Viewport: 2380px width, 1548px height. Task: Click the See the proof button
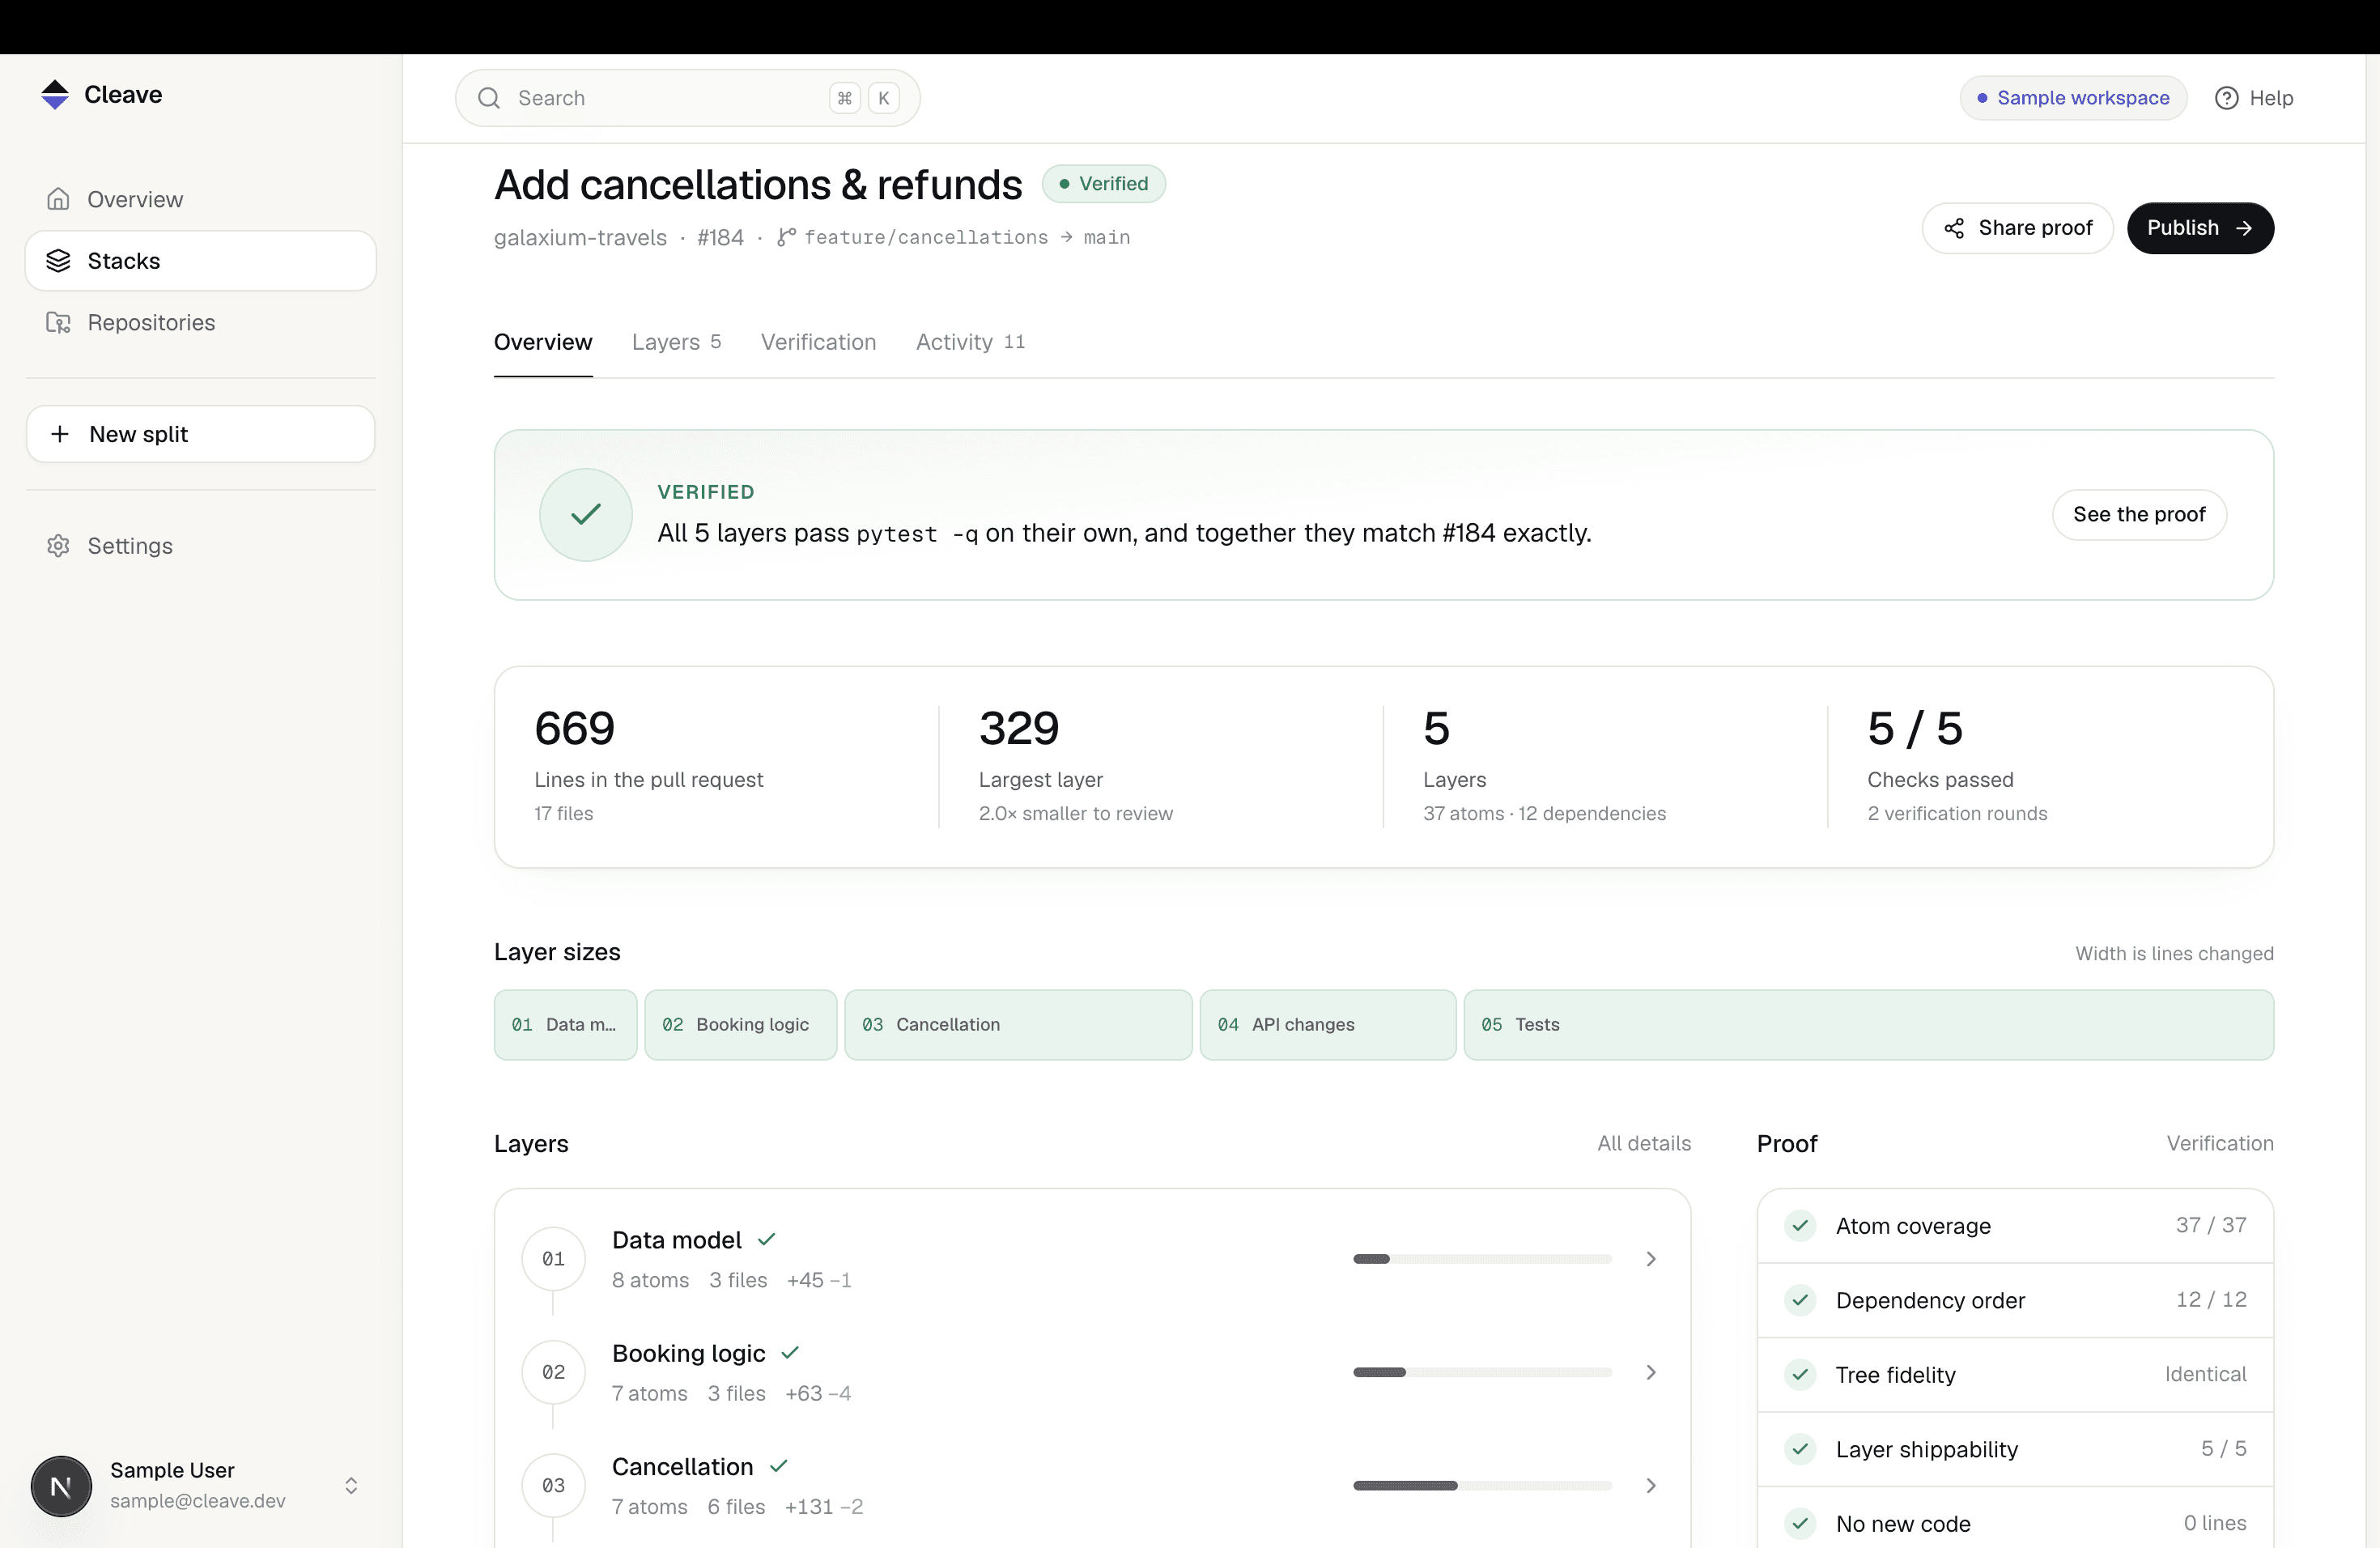point(2139,514)
